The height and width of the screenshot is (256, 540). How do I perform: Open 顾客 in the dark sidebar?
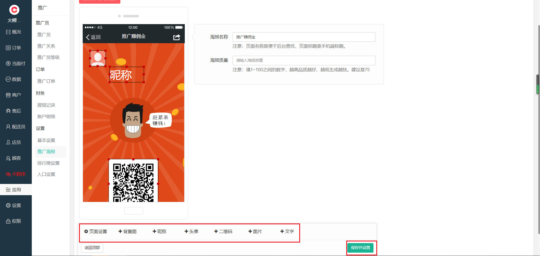click(13, 158)
